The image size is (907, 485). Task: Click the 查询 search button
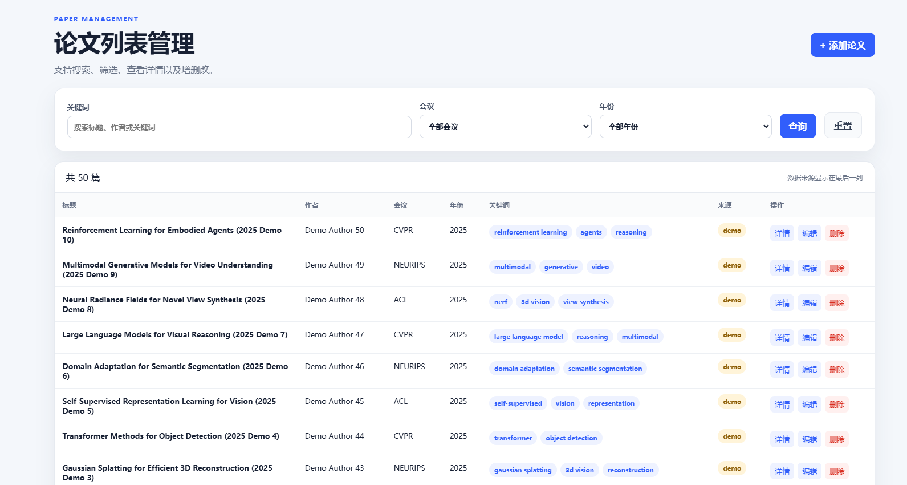coord(798,126)
